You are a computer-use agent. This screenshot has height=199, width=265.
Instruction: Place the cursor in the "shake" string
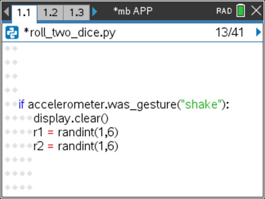click(201, 104)
